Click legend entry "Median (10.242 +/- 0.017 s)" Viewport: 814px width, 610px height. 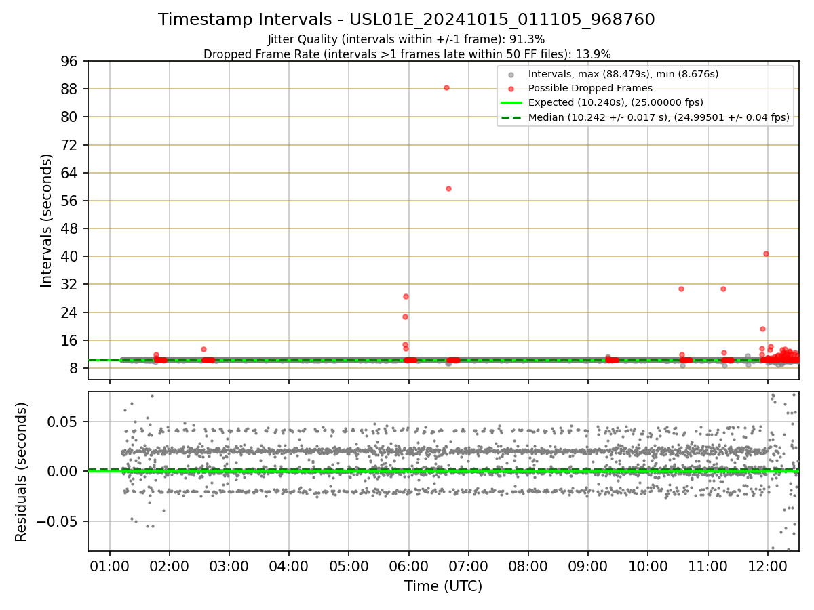[659, 117]
